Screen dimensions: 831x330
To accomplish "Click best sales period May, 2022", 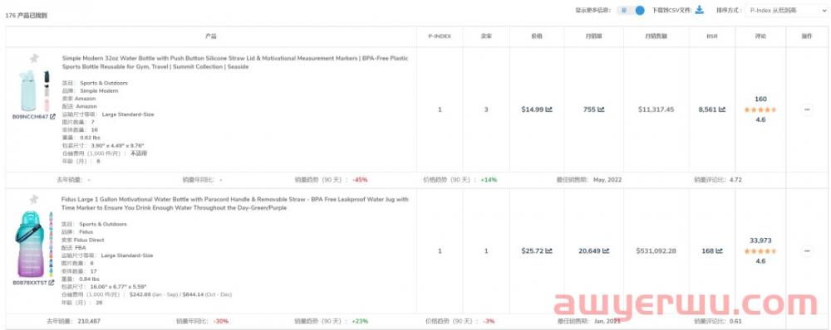I will [x=607, y=180].
